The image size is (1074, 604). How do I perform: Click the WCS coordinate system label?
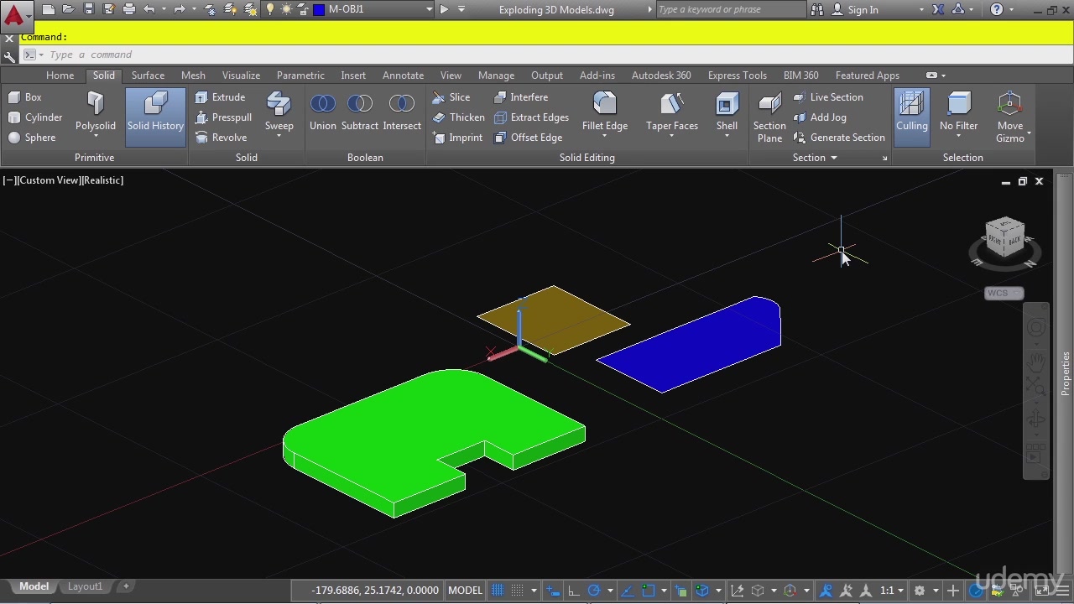(x=1004, y=293)
